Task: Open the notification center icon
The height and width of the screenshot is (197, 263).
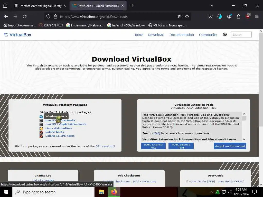Action: click(x=255, y=192)
